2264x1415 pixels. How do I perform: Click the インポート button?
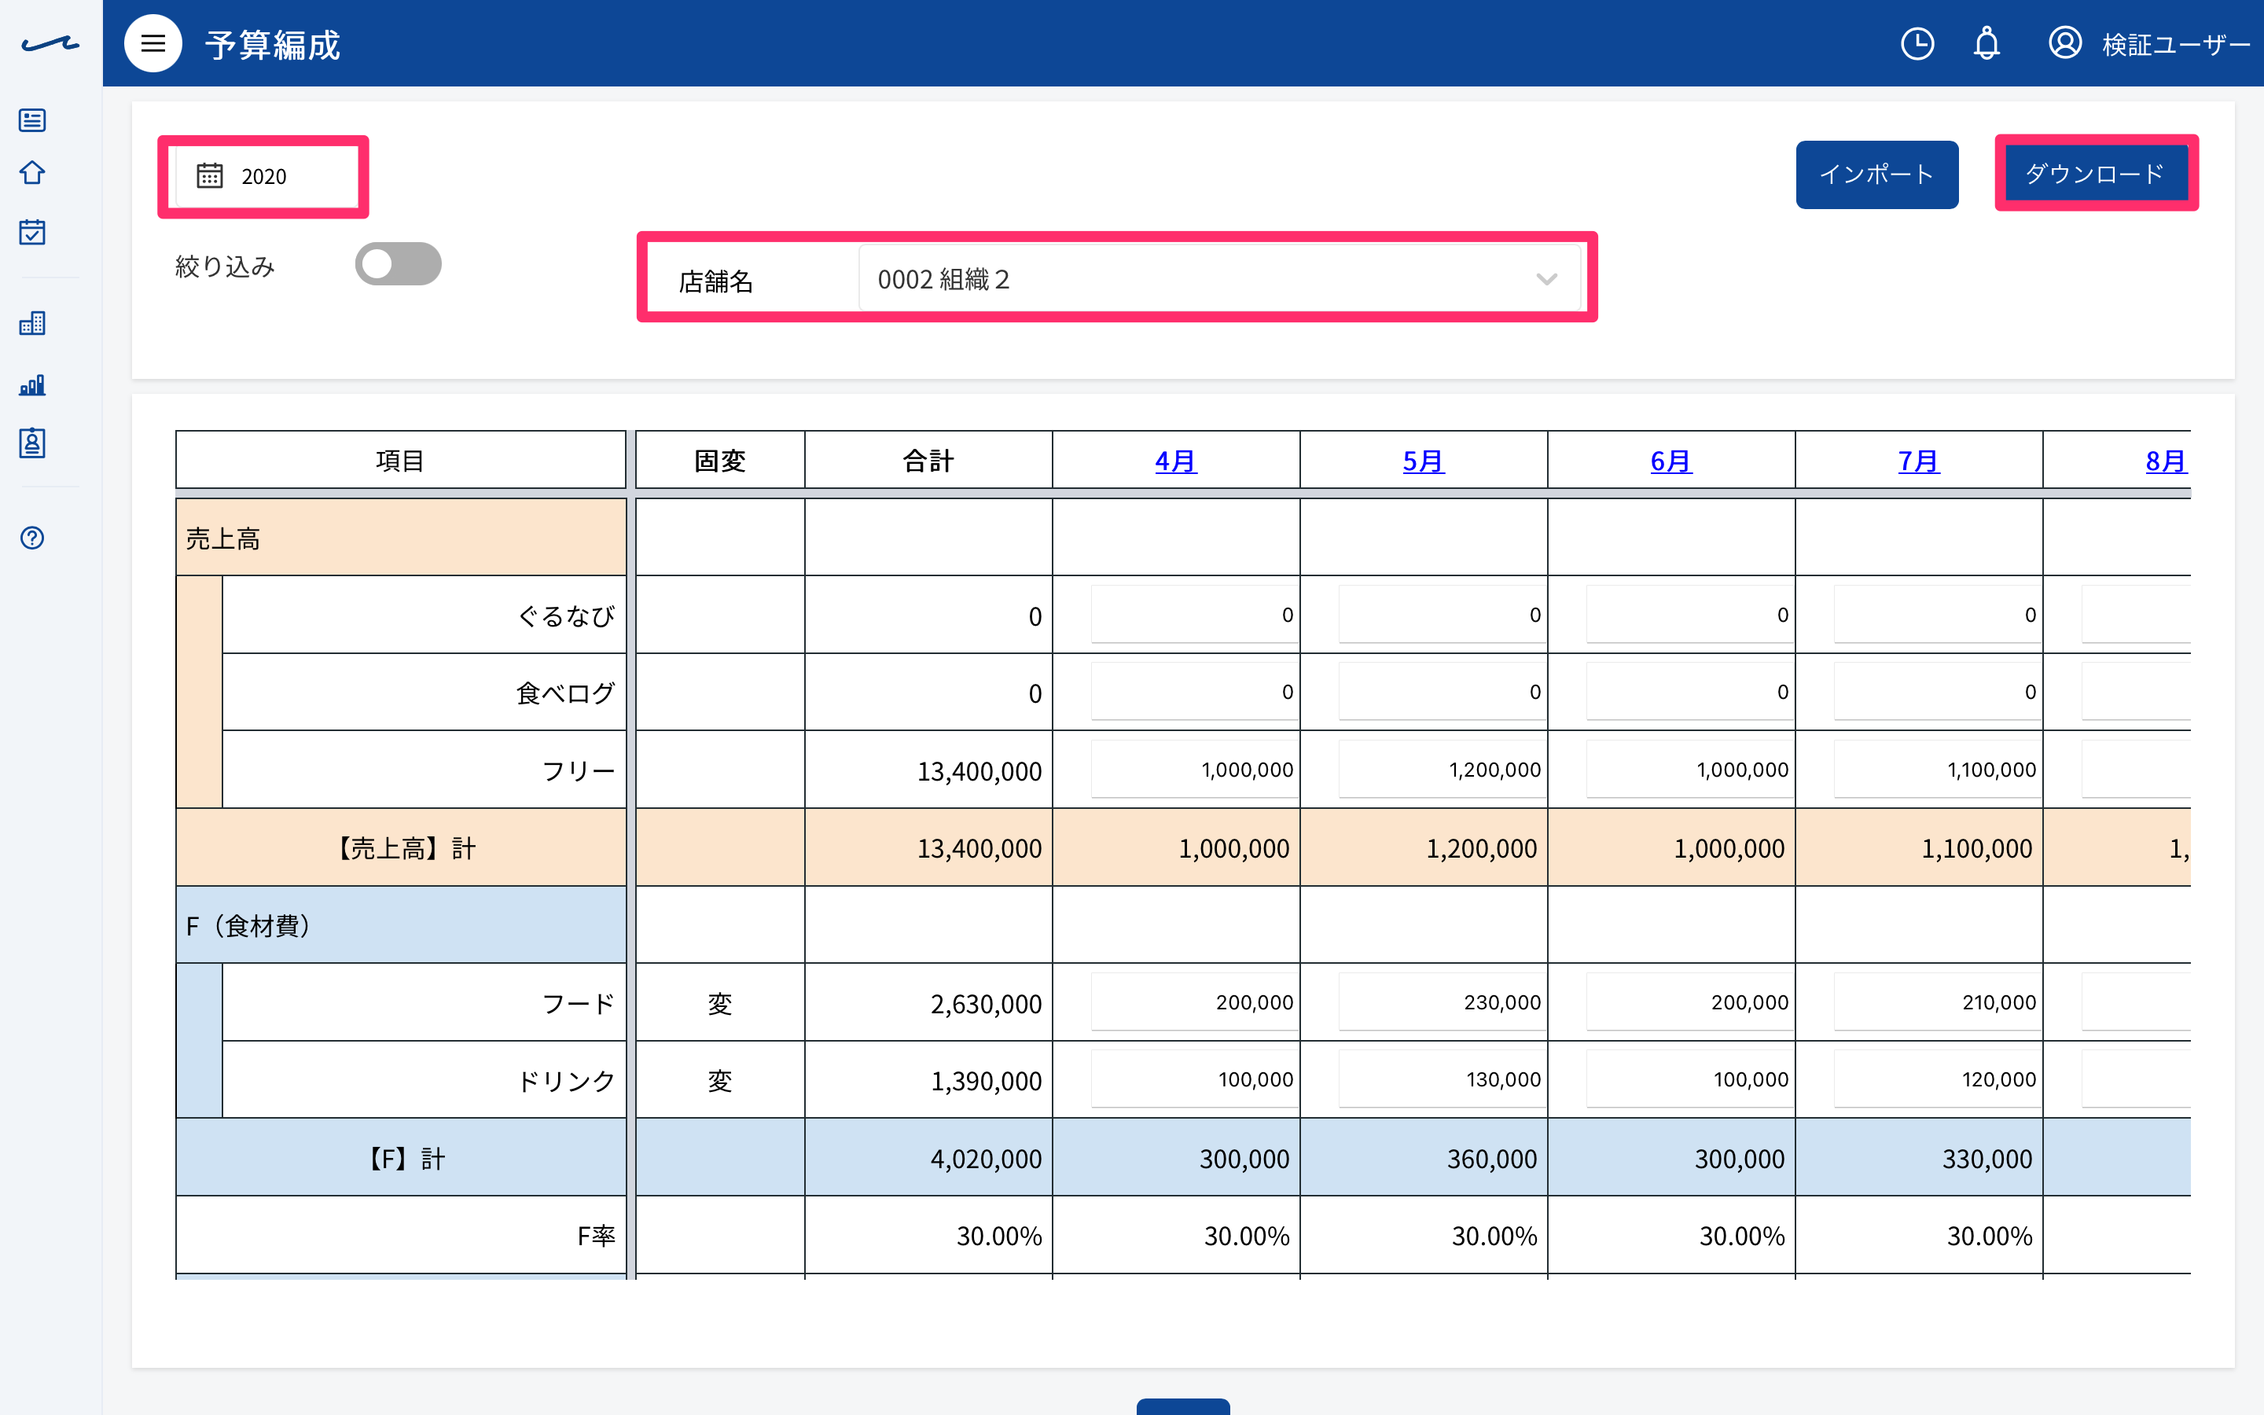pyautogui.click(x=1876, y=174)
